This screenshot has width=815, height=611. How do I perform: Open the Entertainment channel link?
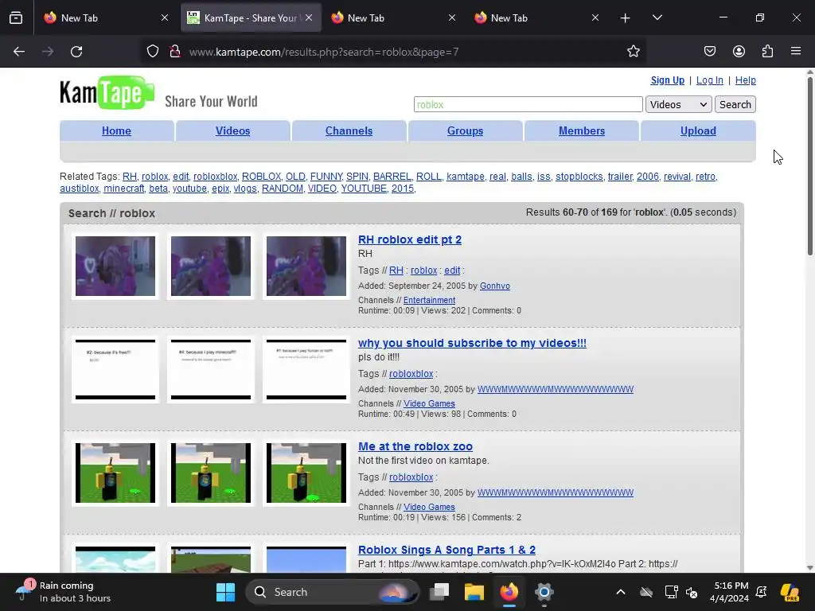coord(429,300)
